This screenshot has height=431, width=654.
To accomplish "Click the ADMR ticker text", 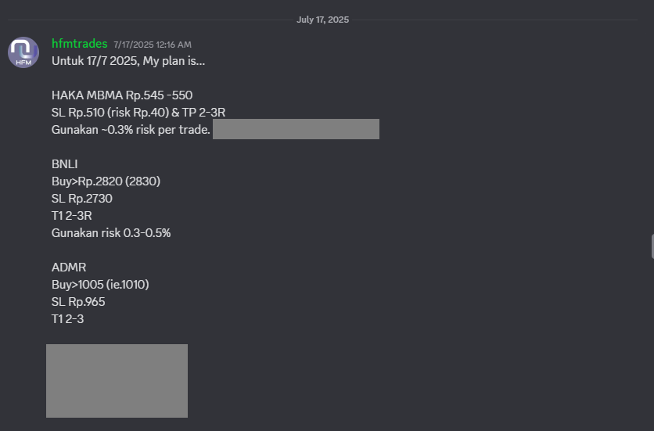I will click(69, 267).
